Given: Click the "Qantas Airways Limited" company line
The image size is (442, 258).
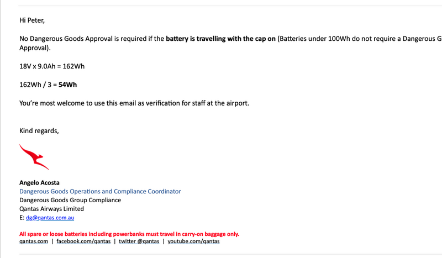Looking at the screenshot, I should click(x=51, y=209).
